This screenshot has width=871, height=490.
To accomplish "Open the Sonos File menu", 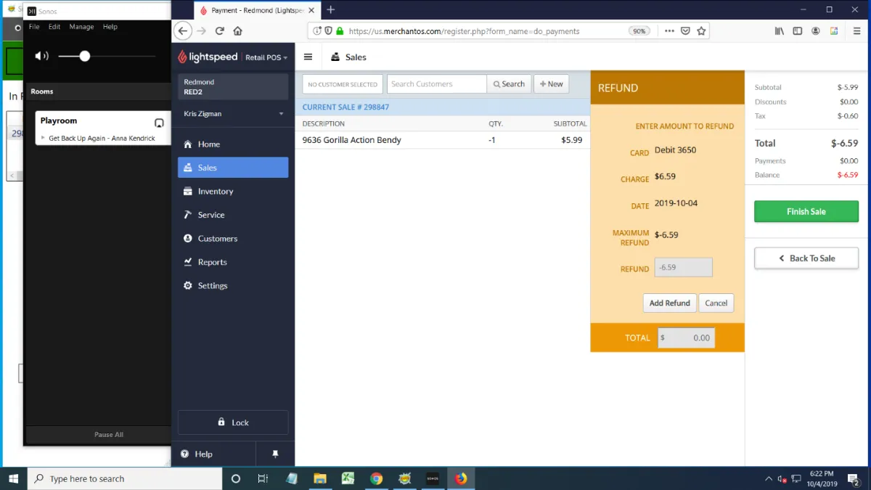I will tap(34, 27).
